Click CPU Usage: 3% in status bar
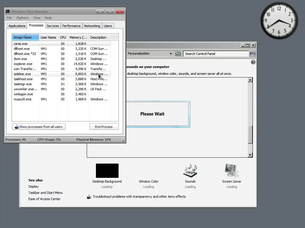Viewport: 305px width, 228px height. pos(49,140)
